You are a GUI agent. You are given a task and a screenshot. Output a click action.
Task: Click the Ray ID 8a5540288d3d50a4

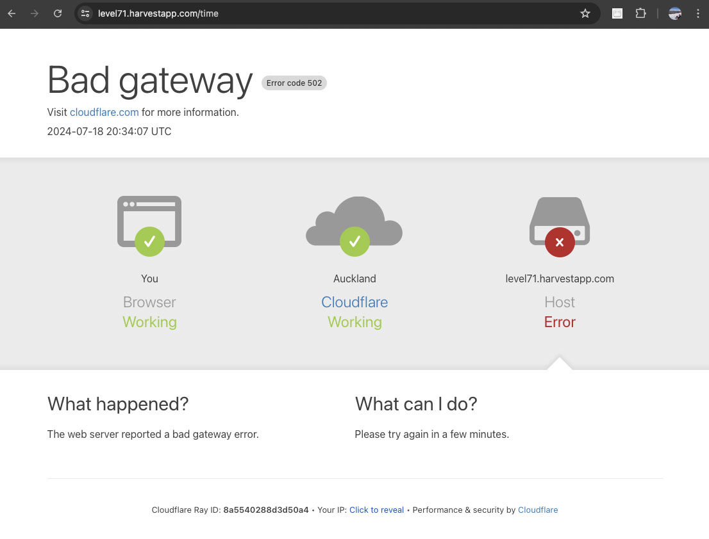click(266, 510)
